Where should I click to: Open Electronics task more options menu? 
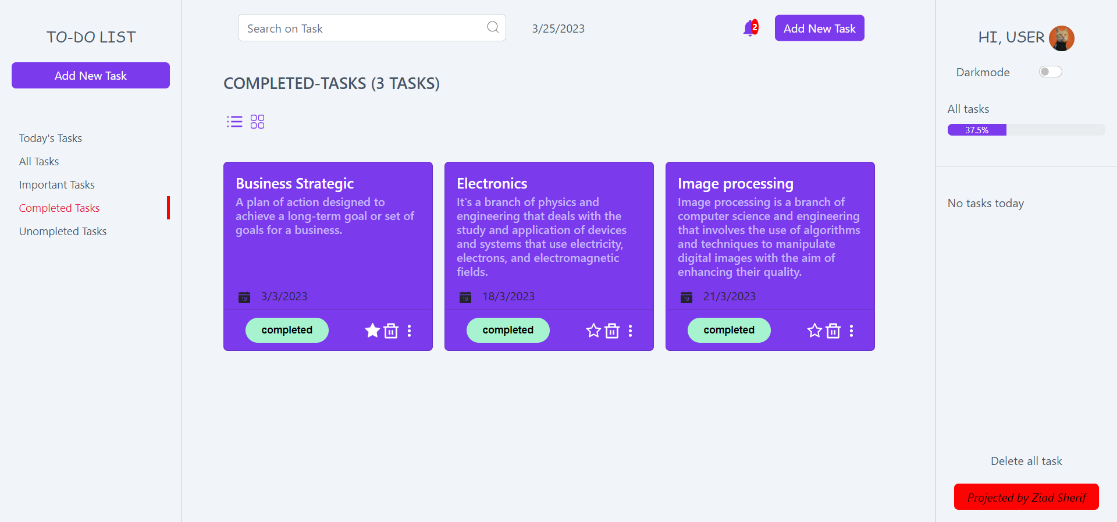(631, 331)
